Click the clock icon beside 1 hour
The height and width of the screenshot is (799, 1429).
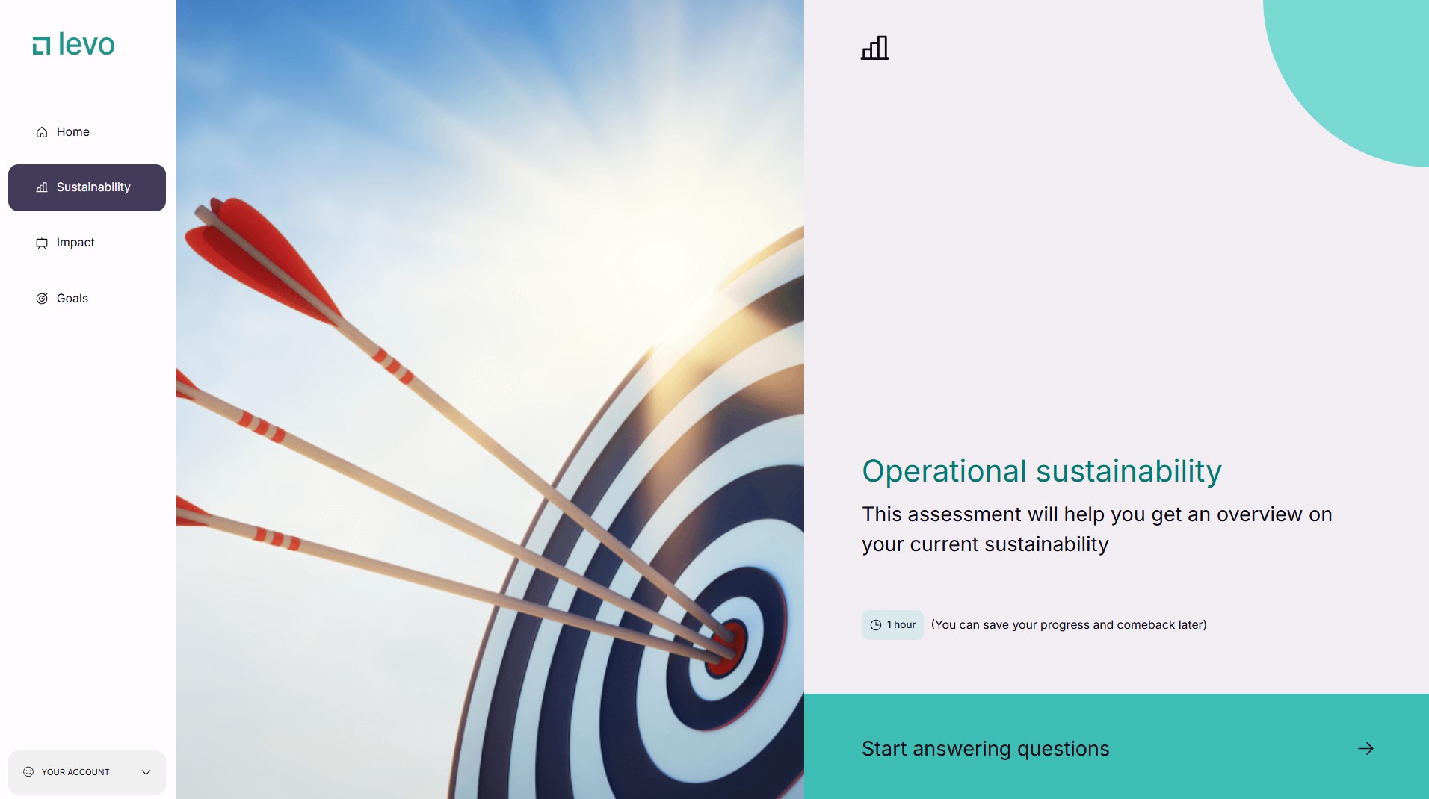click(876, 625)
